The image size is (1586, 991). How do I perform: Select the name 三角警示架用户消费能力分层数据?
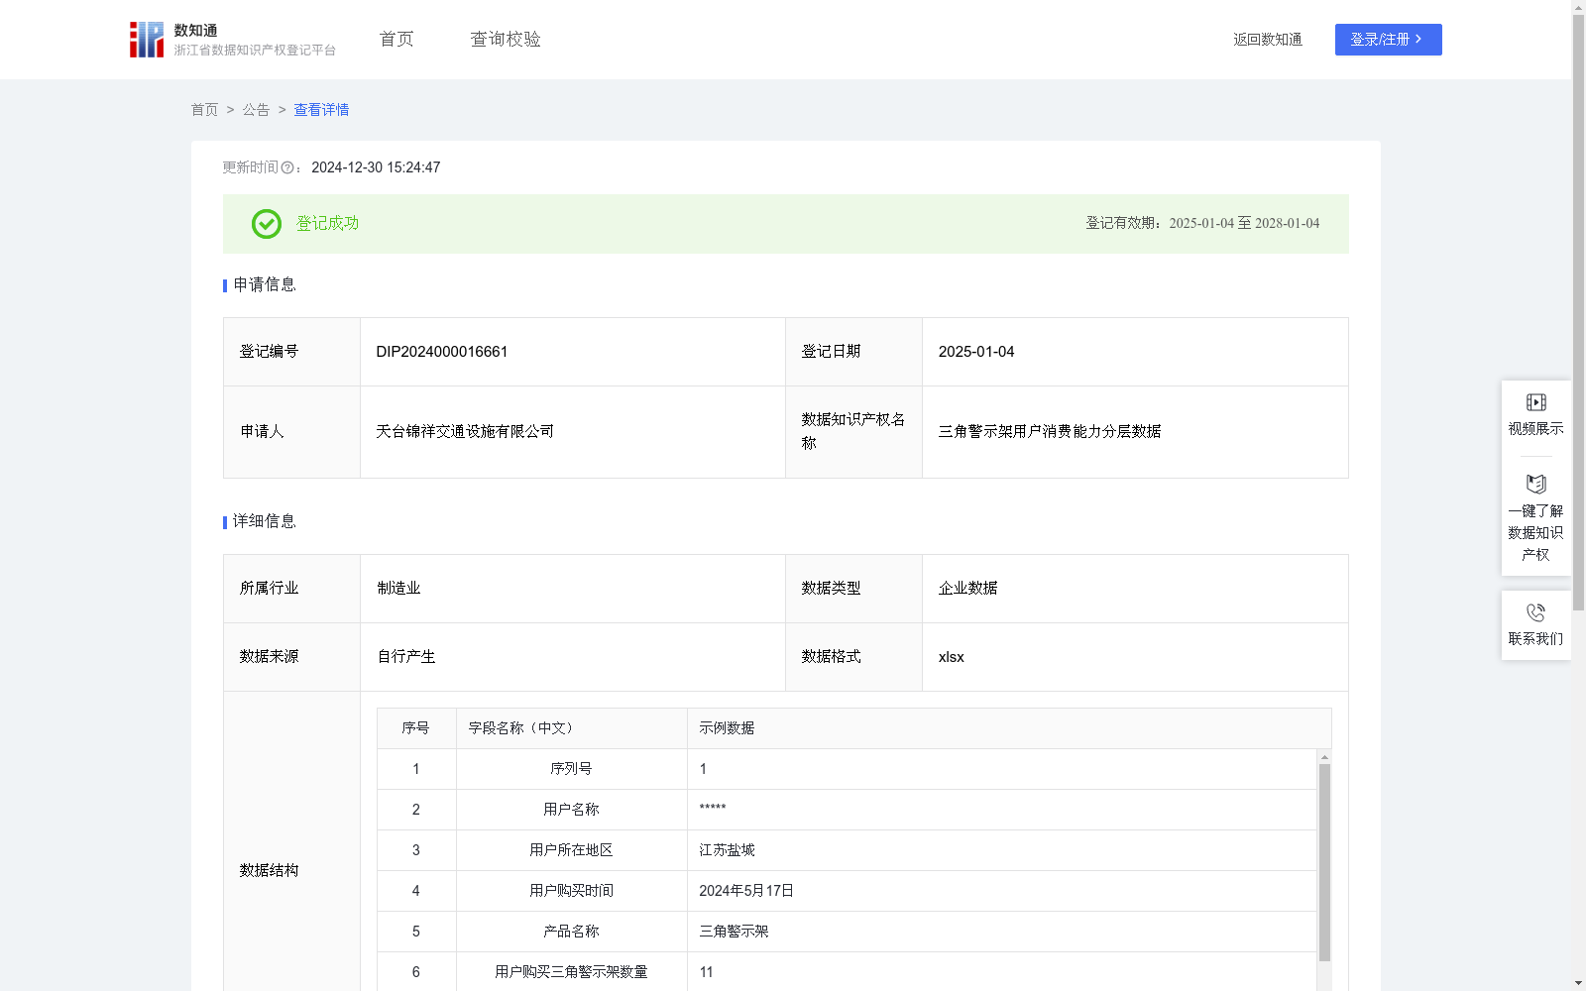1050,432
